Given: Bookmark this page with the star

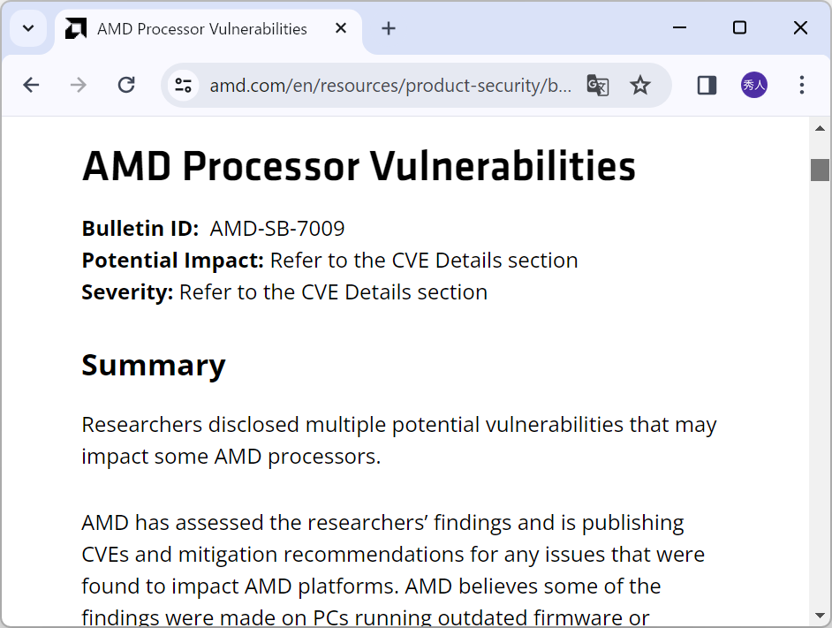Looking at the screenshot, I should [x=640, y=85].
